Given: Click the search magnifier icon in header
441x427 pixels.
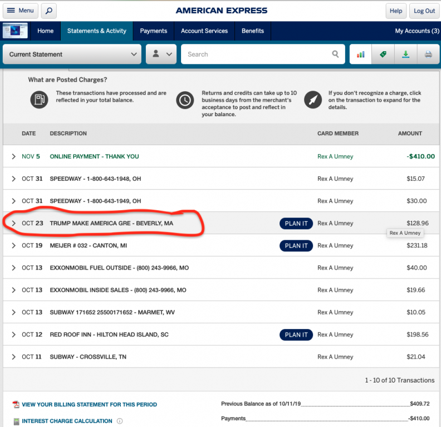Looking at the screenshot, I should 48,11.
